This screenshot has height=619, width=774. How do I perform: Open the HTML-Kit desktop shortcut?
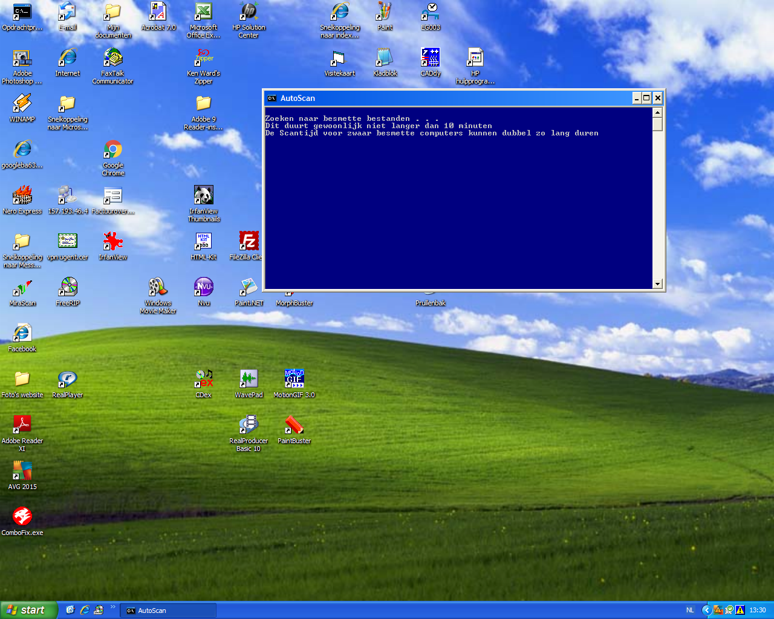(x=204, y=247)
